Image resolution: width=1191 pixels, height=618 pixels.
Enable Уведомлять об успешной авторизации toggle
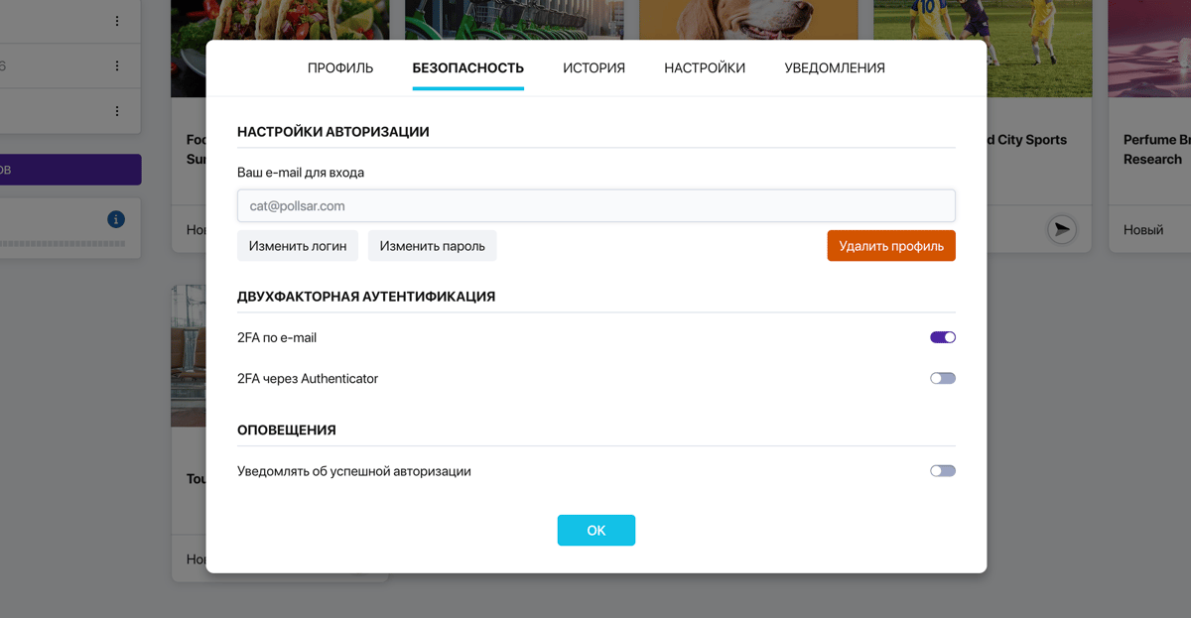pyautogui.click(x=943, y=471)
